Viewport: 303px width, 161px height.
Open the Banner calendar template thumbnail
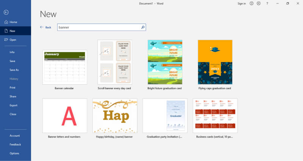point(65,67)
